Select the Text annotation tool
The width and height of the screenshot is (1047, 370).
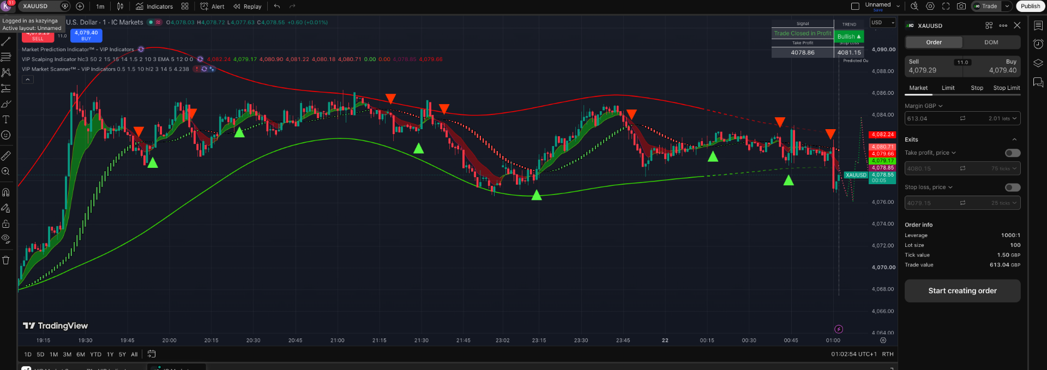(x=6, y=119)
